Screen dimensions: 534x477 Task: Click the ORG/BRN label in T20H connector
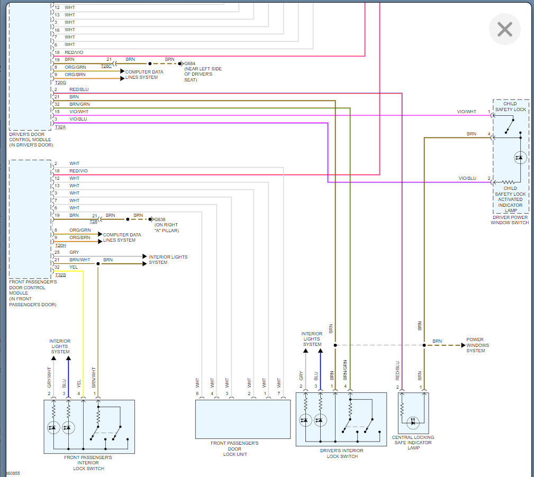click(80, 237)
